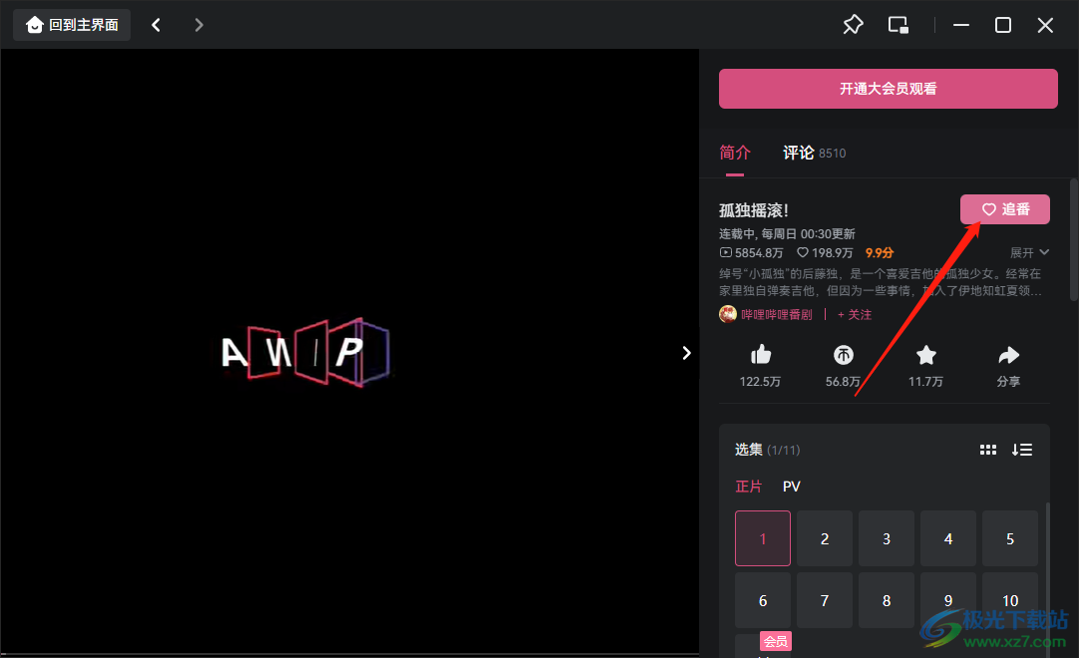Play episode 4
Screen dimensions: 1079x658
point(948,538)
